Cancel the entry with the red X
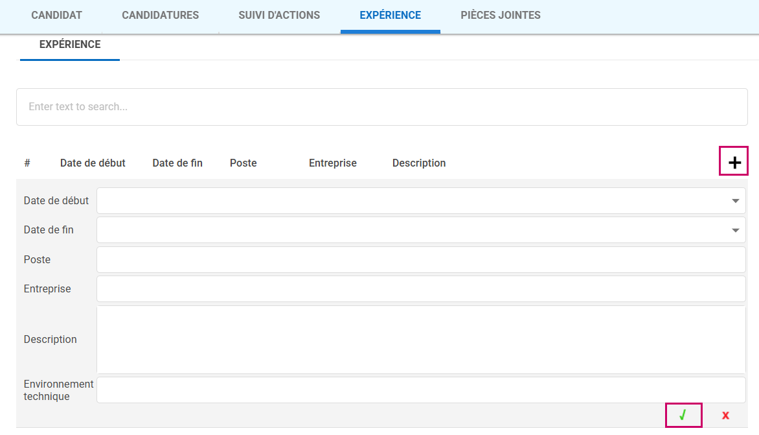Screen dimensions: 759x435 (x=725, y=416)
